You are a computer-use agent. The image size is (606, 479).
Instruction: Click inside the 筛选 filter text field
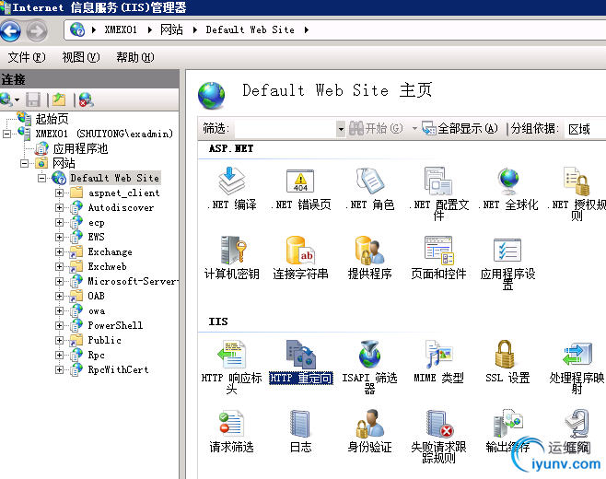pos(286,128)
